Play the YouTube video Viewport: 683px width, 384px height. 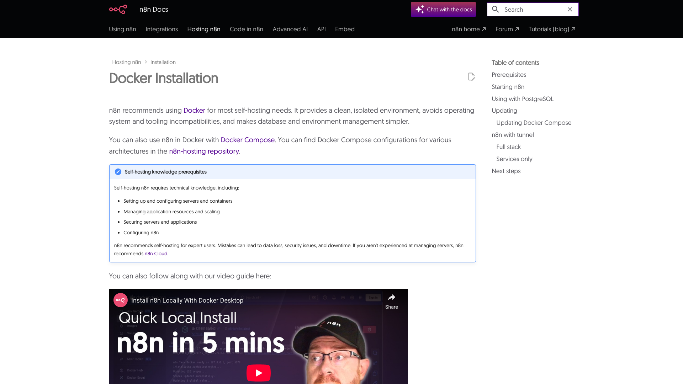pyautogui.click(x=259, y=373)
